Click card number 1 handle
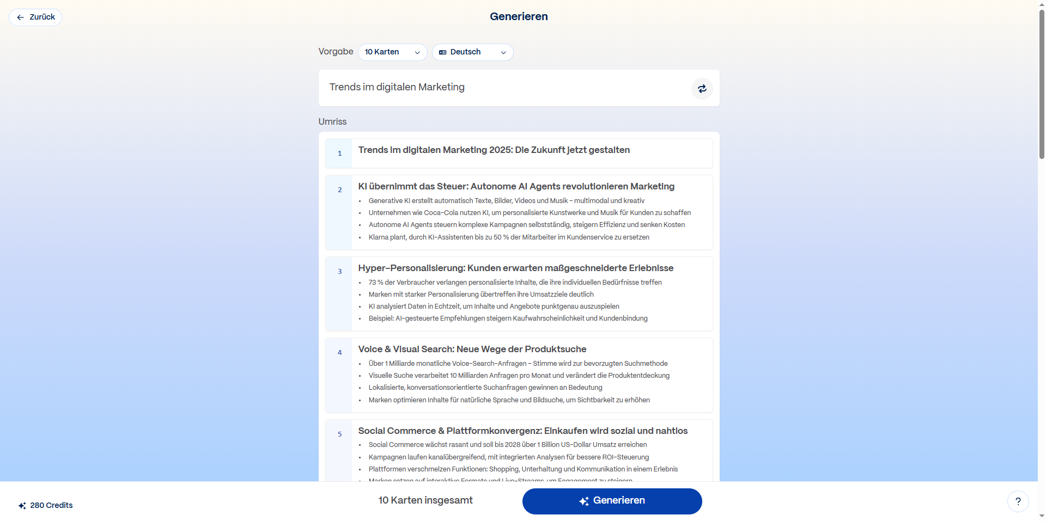The width and height of the screenshot is (1046, 521). 339,154
